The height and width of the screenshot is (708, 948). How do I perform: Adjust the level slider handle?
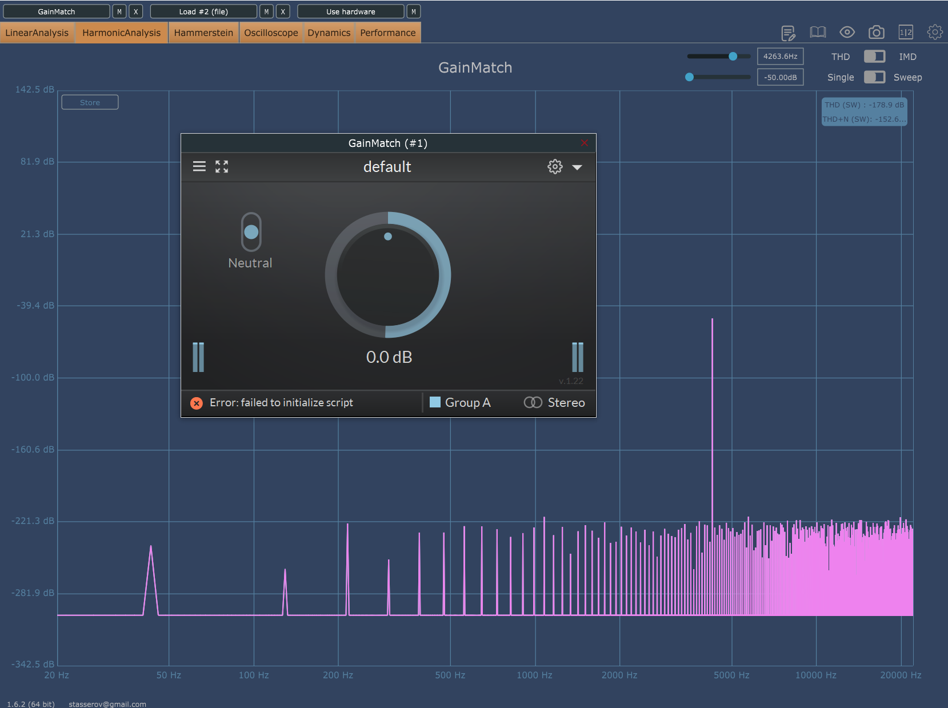point(690,77)
